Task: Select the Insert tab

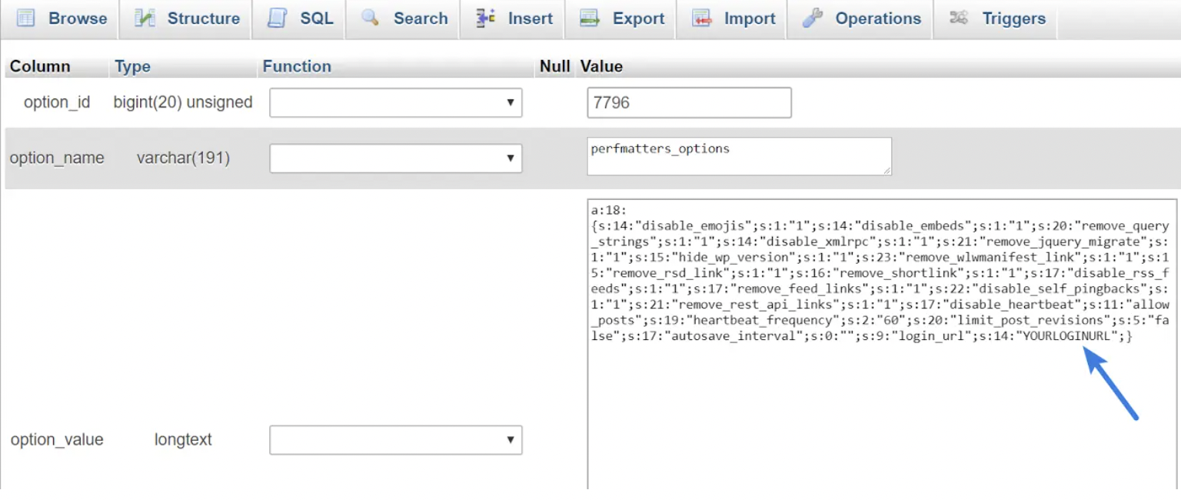Action: tap(513, 19)
